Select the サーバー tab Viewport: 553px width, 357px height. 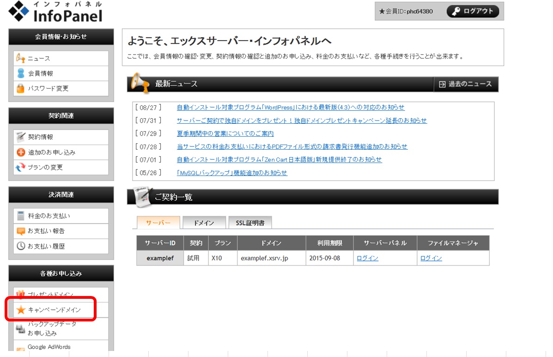click(158, 223)
